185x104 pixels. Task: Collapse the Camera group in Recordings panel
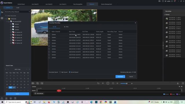click(x=165, y=15)
